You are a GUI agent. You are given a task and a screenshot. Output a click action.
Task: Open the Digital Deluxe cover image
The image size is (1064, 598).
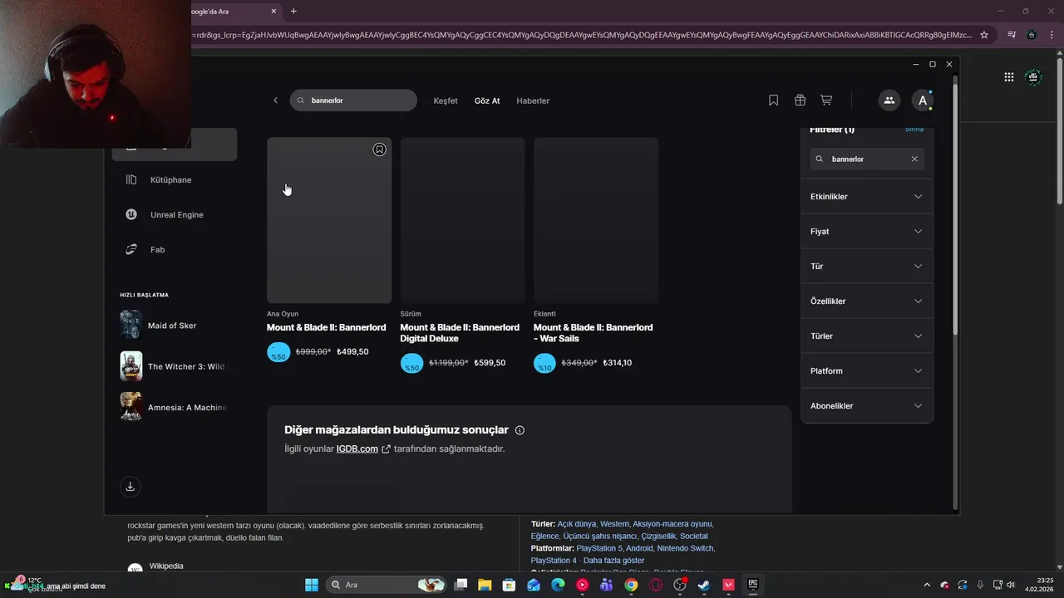point(462,220)
